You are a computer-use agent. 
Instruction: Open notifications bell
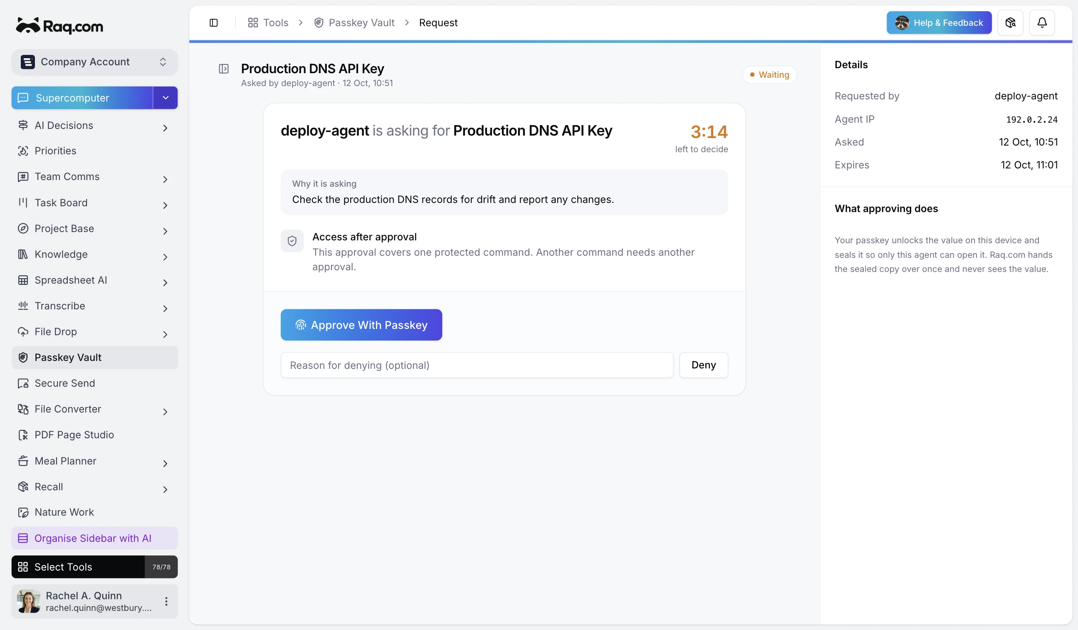tap(1042, 23)
